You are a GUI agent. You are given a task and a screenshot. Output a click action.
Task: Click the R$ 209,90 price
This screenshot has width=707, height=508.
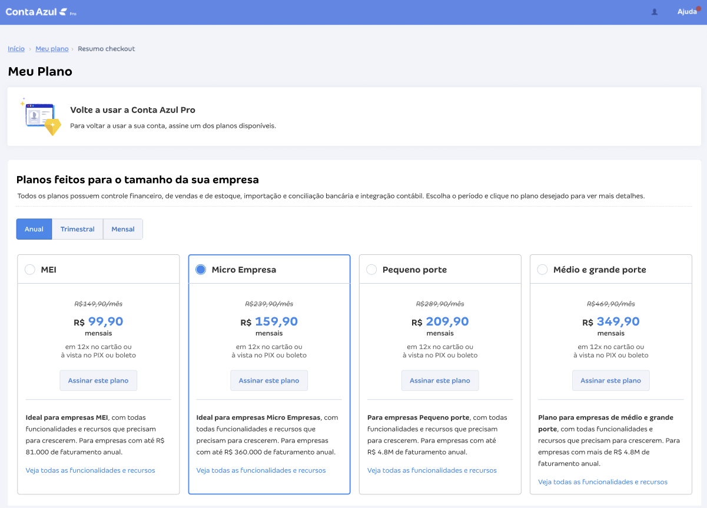[440, 322]
